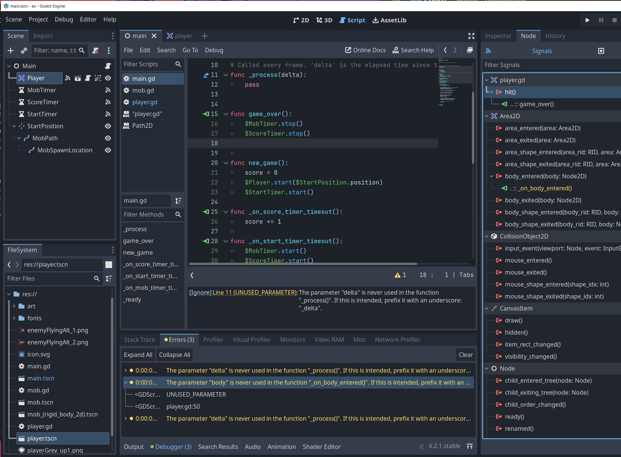The width and height of the screenshot is (621, 457).
Task: Toggle visibility of MobSpawnLocation
Action: (108, 150)
